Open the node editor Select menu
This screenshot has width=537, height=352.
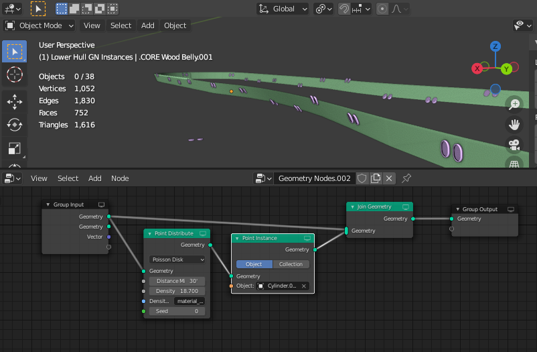point(68,178)
